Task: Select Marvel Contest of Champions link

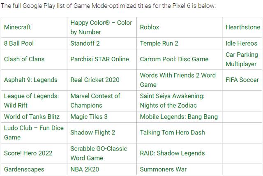Action: 95,100
